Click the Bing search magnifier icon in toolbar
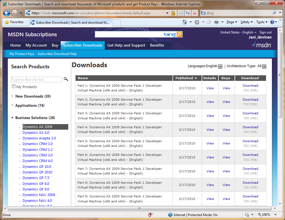 (274, 13)
